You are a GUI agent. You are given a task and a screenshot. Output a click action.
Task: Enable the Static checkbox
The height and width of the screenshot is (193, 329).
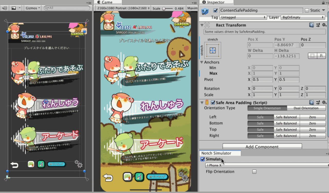coord(307,11)
